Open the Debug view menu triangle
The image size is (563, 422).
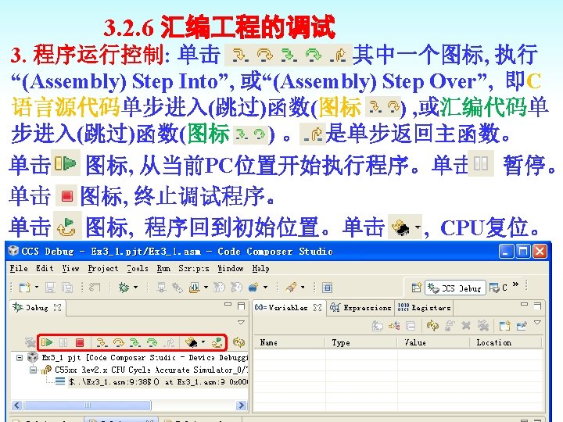(242, 322)
